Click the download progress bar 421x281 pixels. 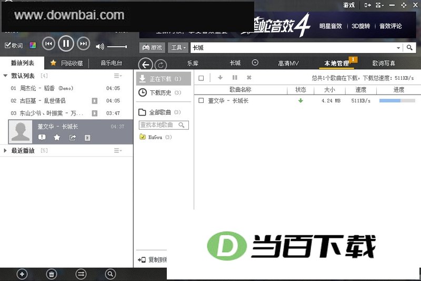397,101
